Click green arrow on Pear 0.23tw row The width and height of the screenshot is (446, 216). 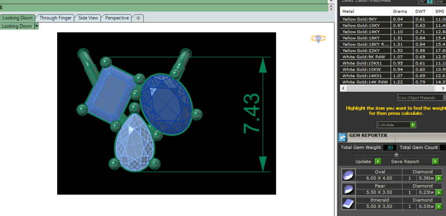(x=439, y=192)
